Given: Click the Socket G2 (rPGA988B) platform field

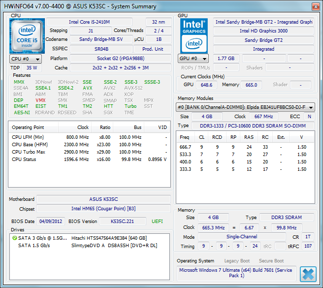Looking at the screenshot, I should (121, 59).
